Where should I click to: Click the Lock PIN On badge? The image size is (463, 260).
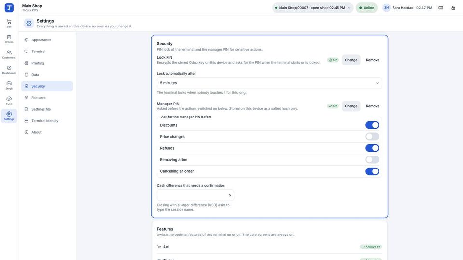tap(333, 60)
